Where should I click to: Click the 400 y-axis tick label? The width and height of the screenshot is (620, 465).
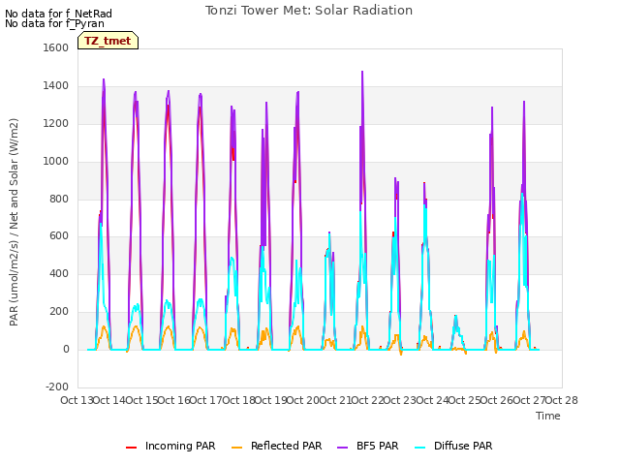pyautogui.click(x=59, y=273)
